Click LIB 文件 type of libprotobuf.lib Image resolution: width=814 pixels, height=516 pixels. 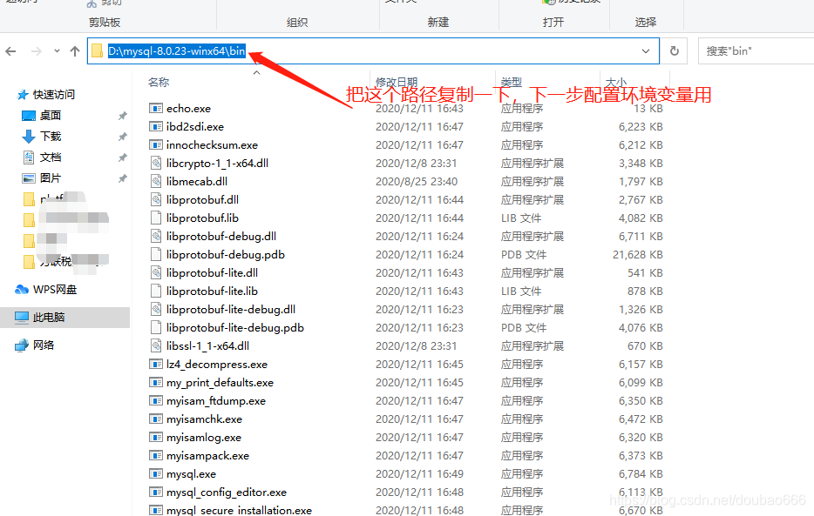point(521,218)
